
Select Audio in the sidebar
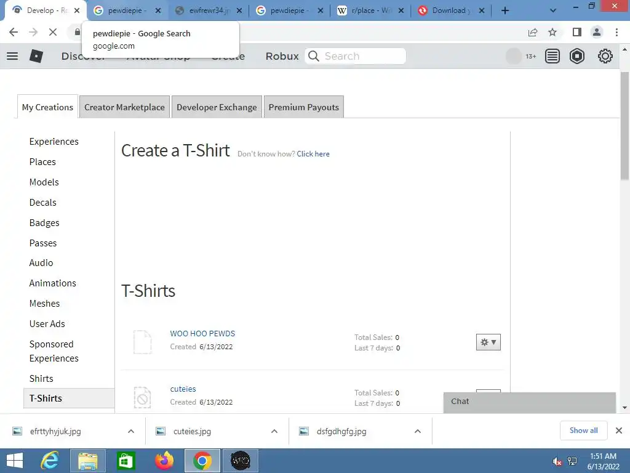41,262
